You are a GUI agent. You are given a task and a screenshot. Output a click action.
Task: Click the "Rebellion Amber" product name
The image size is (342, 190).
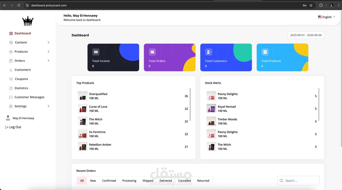tap(100, 145)
